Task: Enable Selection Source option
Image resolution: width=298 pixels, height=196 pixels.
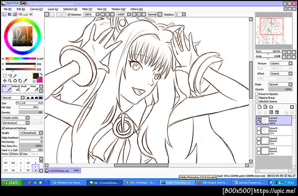Action: pos(257,101)
